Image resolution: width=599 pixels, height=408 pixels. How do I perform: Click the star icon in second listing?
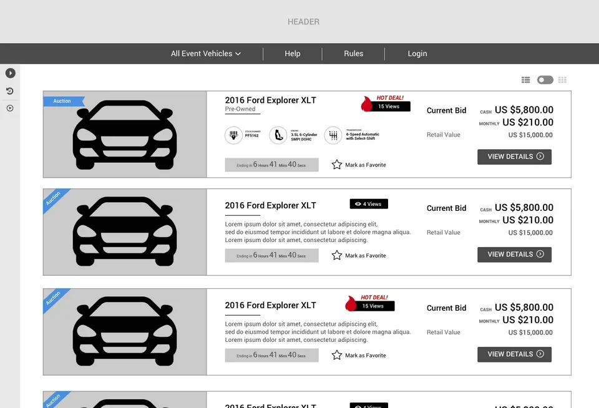336,255
